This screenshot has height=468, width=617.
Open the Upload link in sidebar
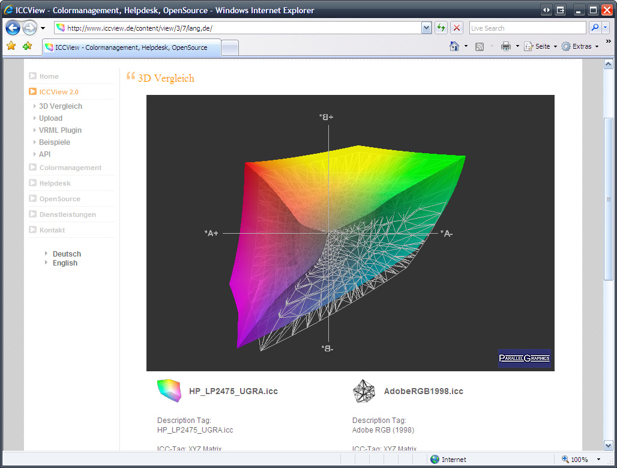coord(50,118)
